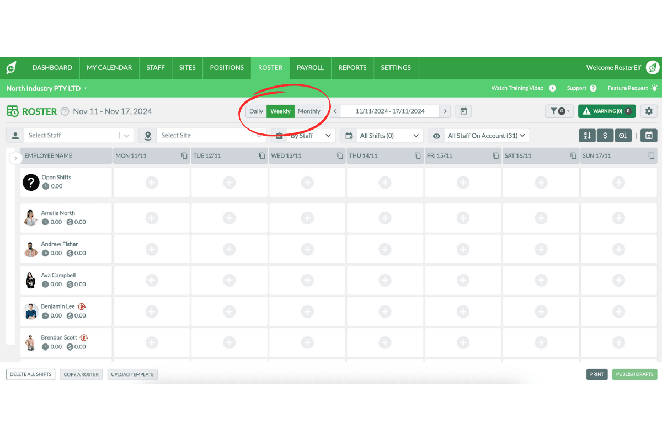Expand the All Shifts (0) dropdown
The width and height of the screenshot is (662, 441).
tap(389, 135)
